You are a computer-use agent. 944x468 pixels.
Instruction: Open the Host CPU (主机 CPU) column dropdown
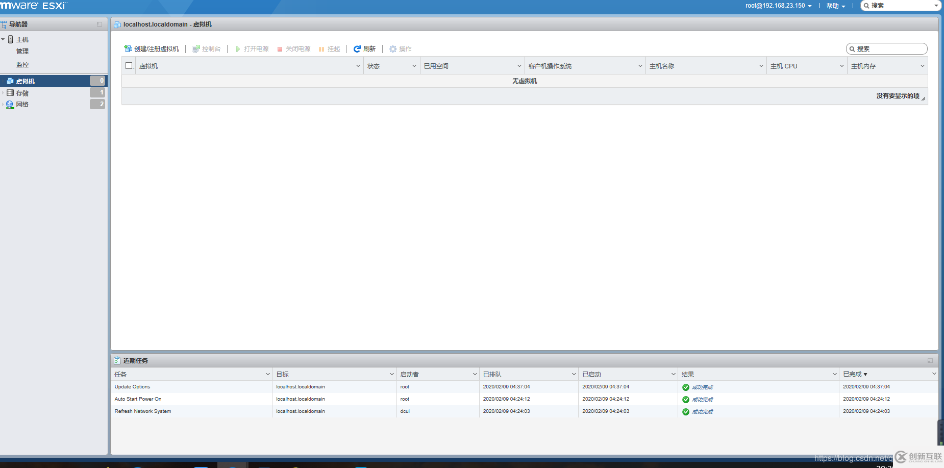click(x=842, y=66)
